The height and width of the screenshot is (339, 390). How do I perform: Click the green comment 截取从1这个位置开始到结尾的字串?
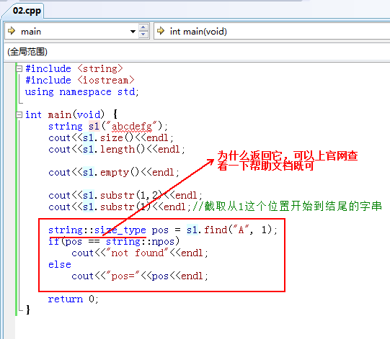coord(287,207)
